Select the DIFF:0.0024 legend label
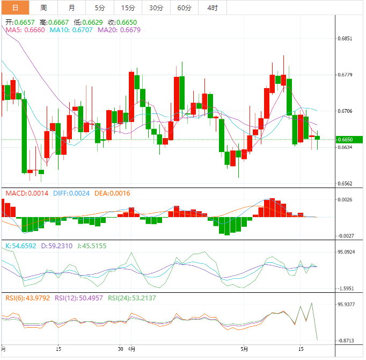The height and width of the screenshot is (360, 366). pyautogui.click(x=72, y=193)
